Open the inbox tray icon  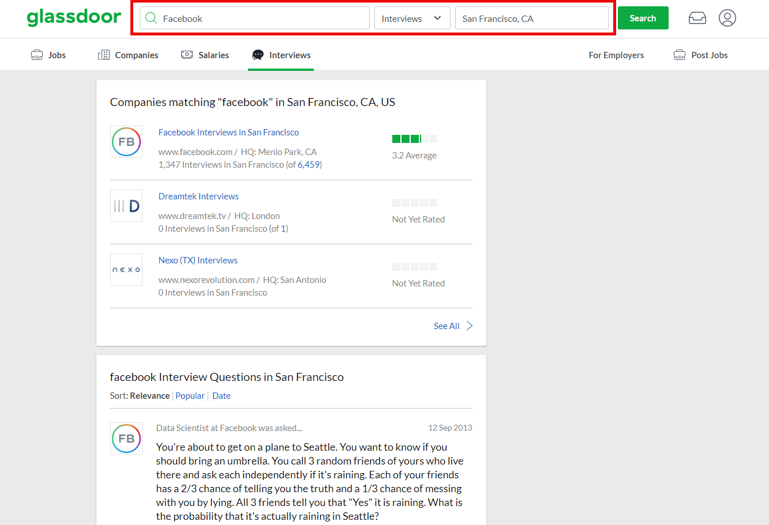pos(697,18)
